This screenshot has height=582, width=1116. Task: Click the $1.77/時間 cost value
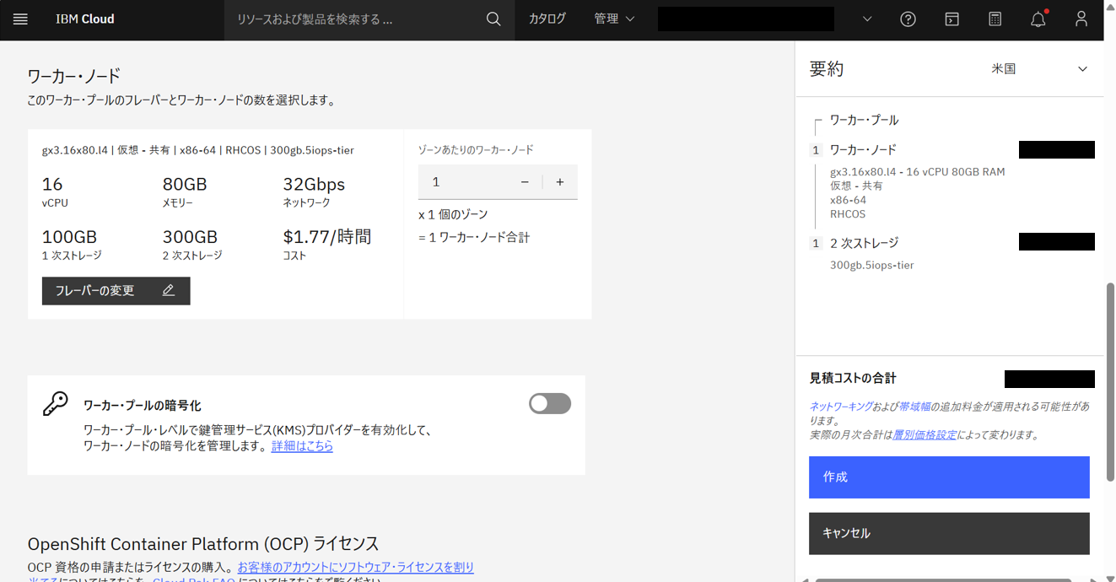(x=327, y=236)
